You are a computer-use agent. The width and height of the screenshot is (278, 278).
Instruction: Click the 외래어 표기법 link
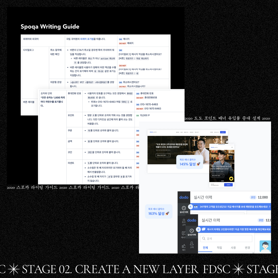click(87, 39)
